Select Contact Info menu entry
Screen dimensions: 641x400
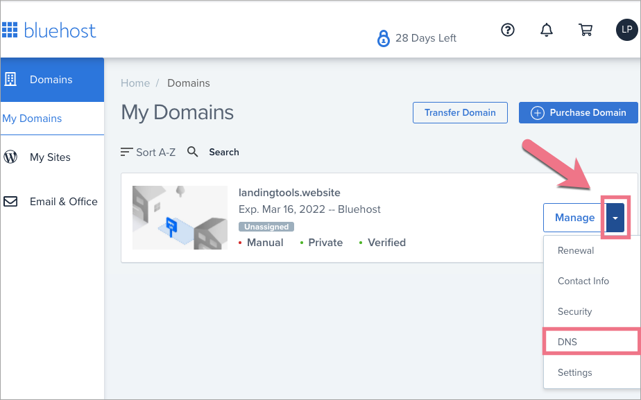tap(583, 281)
